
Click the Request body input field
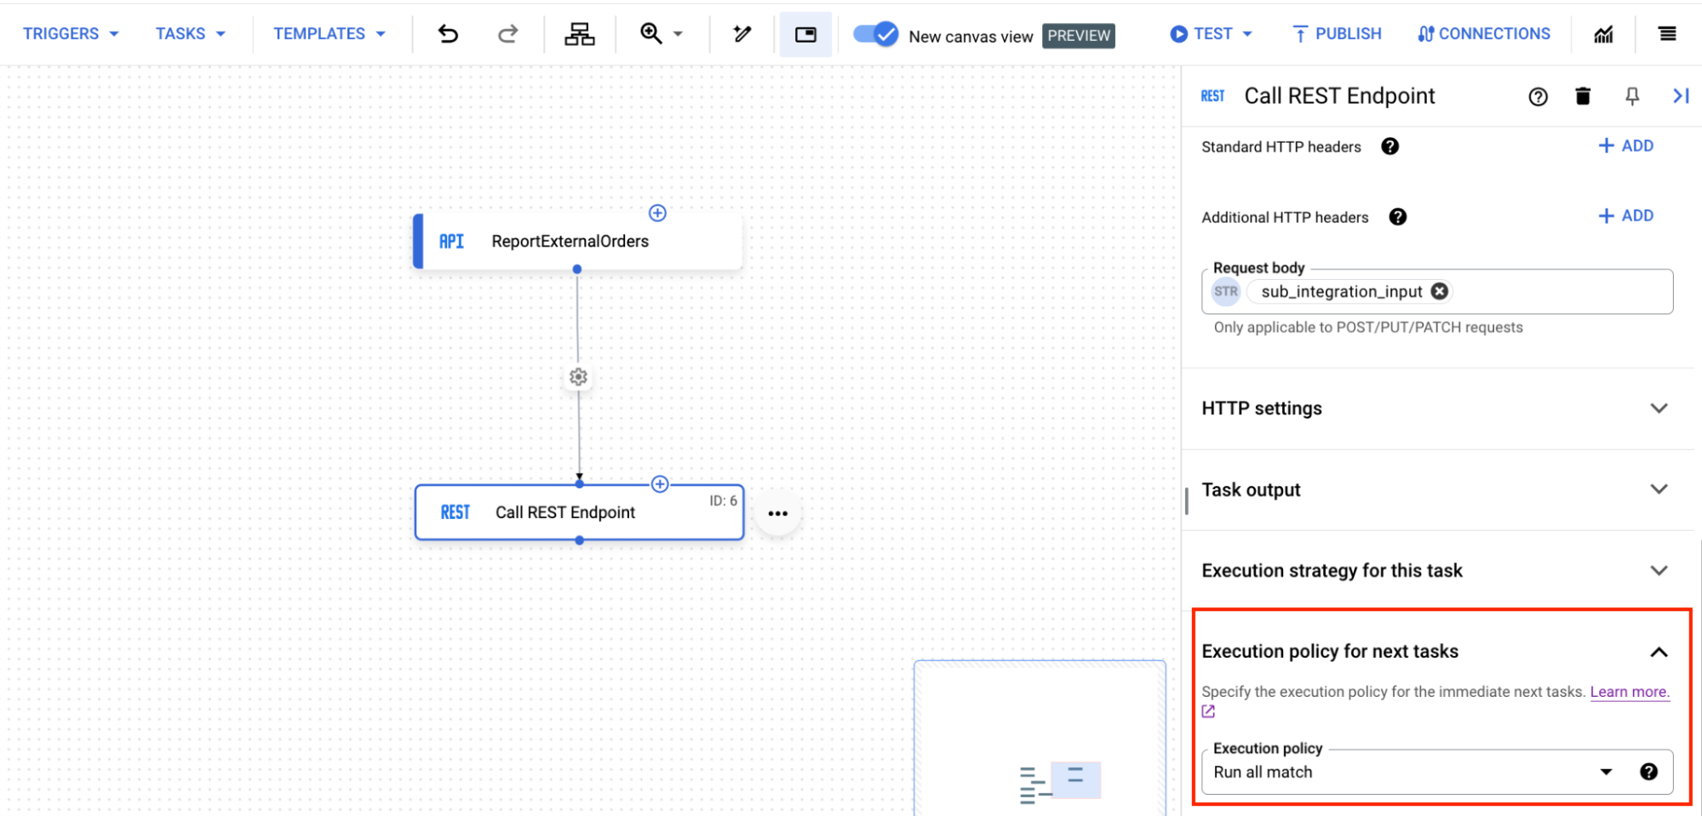(1437, 292)
